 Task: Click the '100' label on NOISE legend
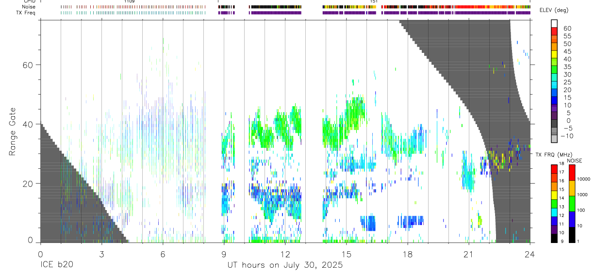coord(581,210)
